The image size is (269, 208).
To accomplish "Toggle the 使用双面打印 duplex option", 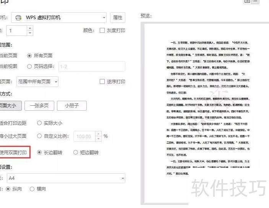I will coord(13,152).
